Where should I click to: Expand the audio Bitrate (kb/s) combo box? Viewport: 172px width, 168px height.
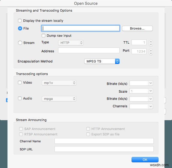point(151,99)
